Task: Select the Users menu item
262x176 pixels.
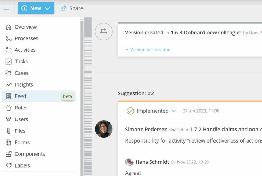Action: pyautogui.click(x=21, y=119)
